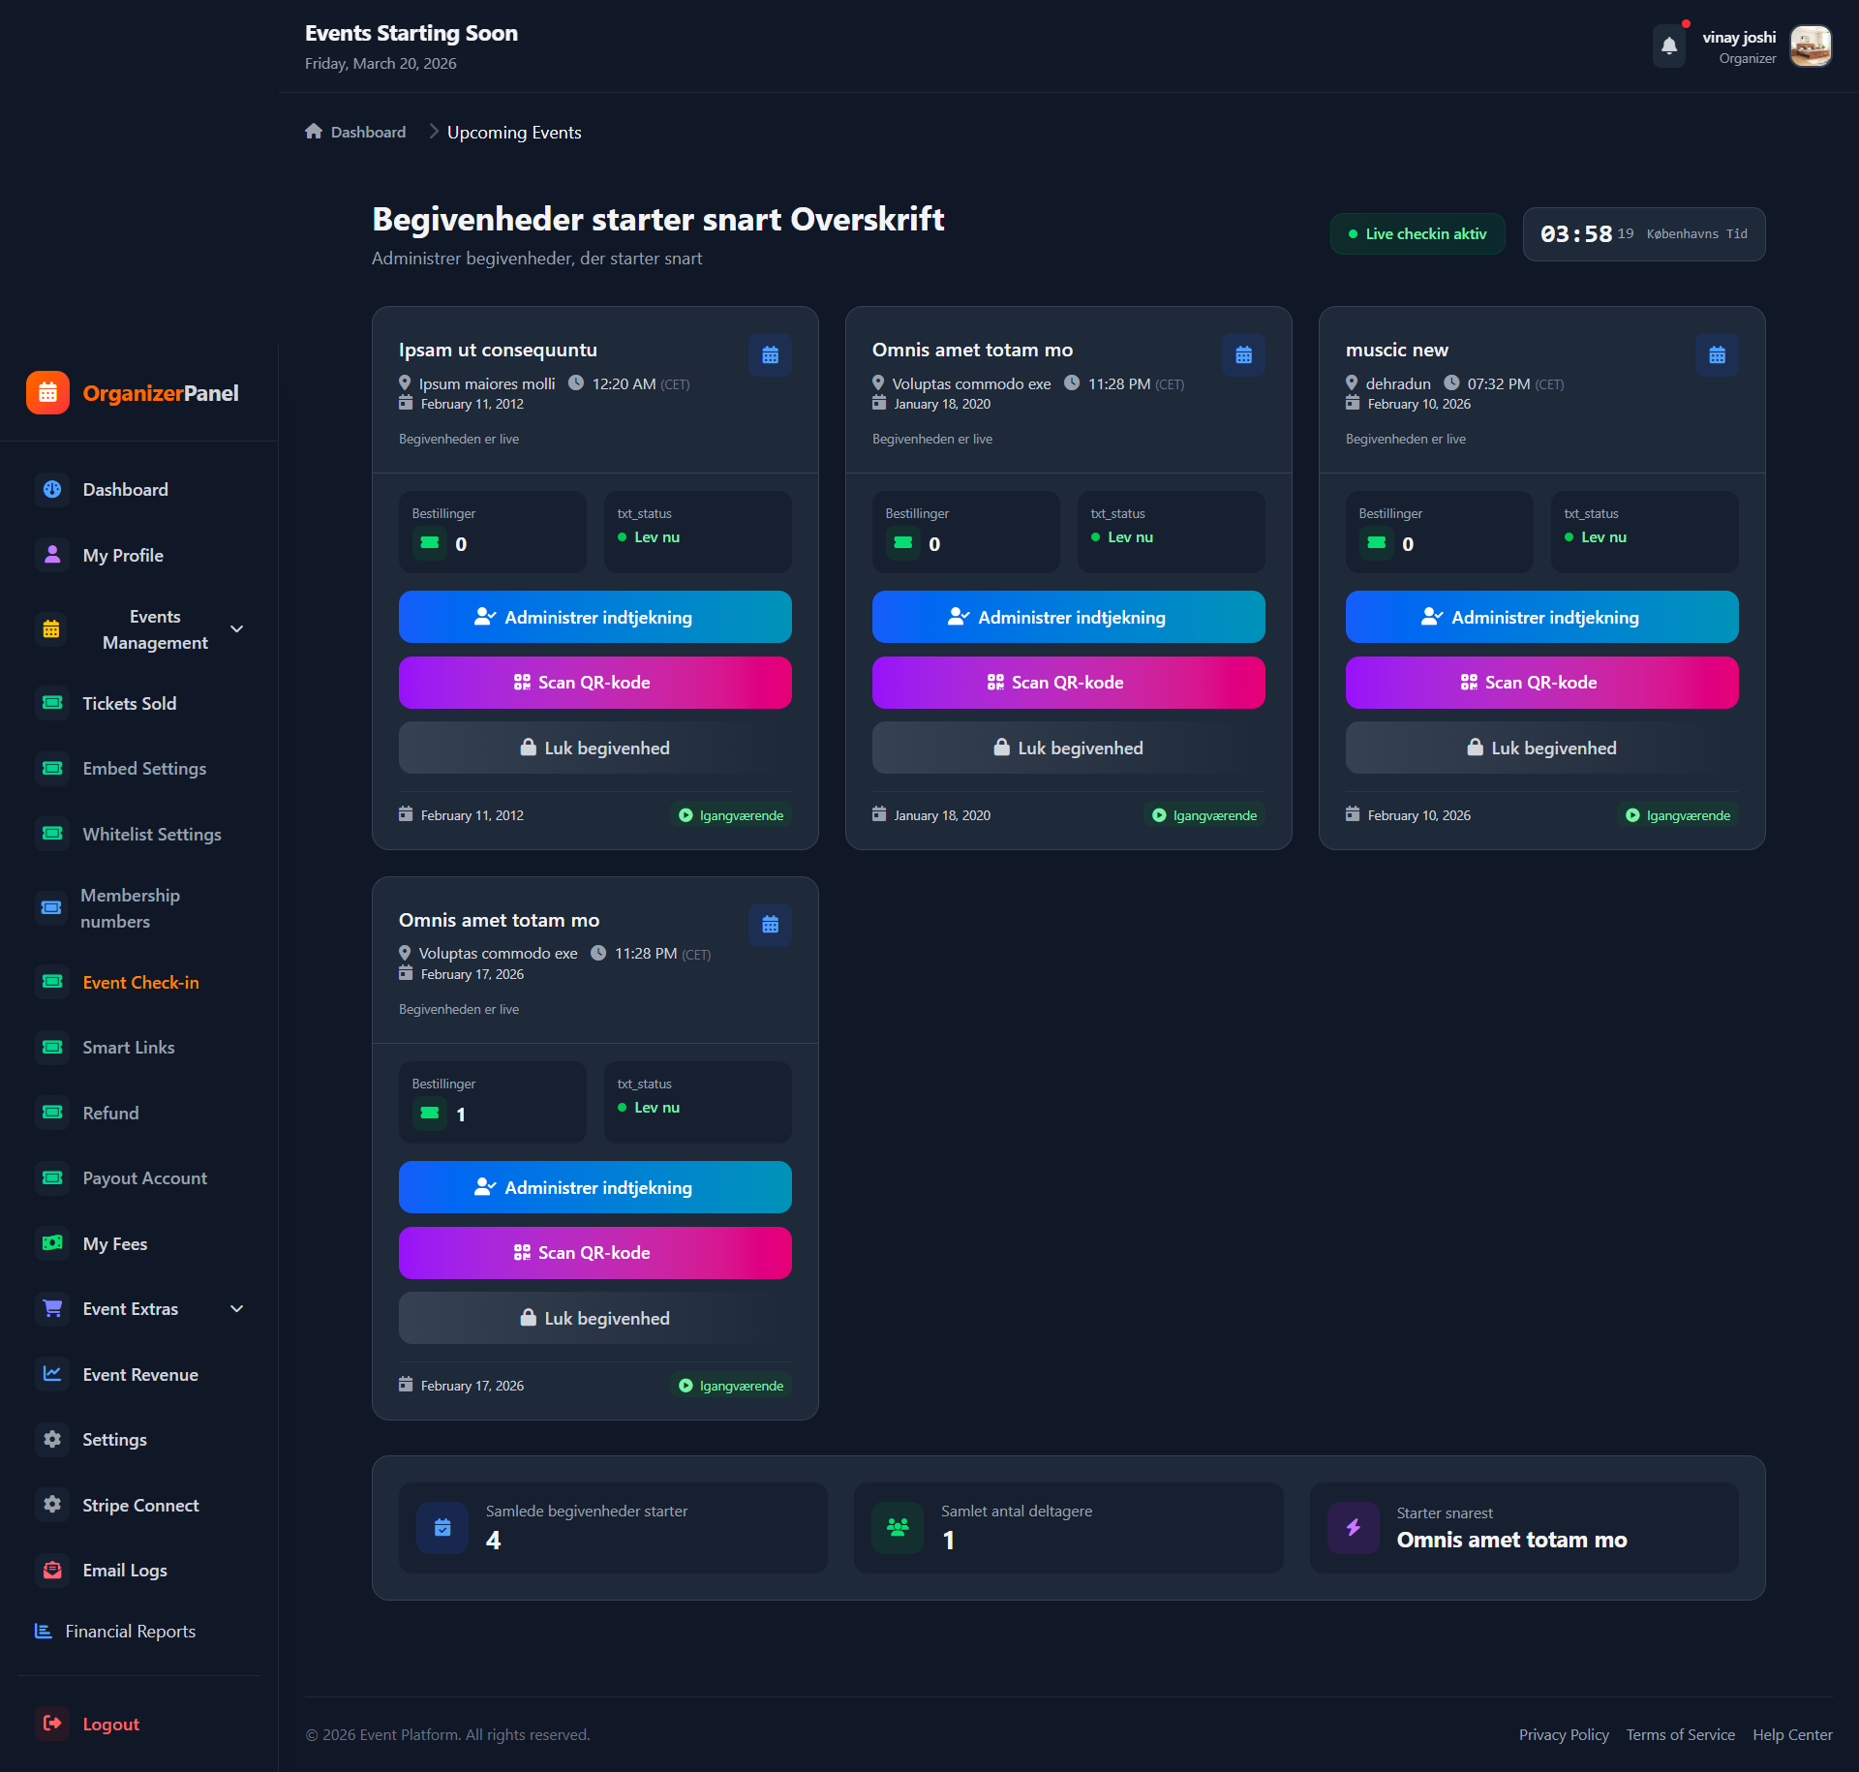Screen dimensions: 1859x1772
Task: Click the My Fees money icon
Action: [x=52, y=1244]
